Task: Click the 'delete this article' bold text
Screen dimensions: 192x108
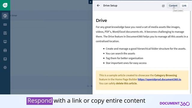Action: 126,83
